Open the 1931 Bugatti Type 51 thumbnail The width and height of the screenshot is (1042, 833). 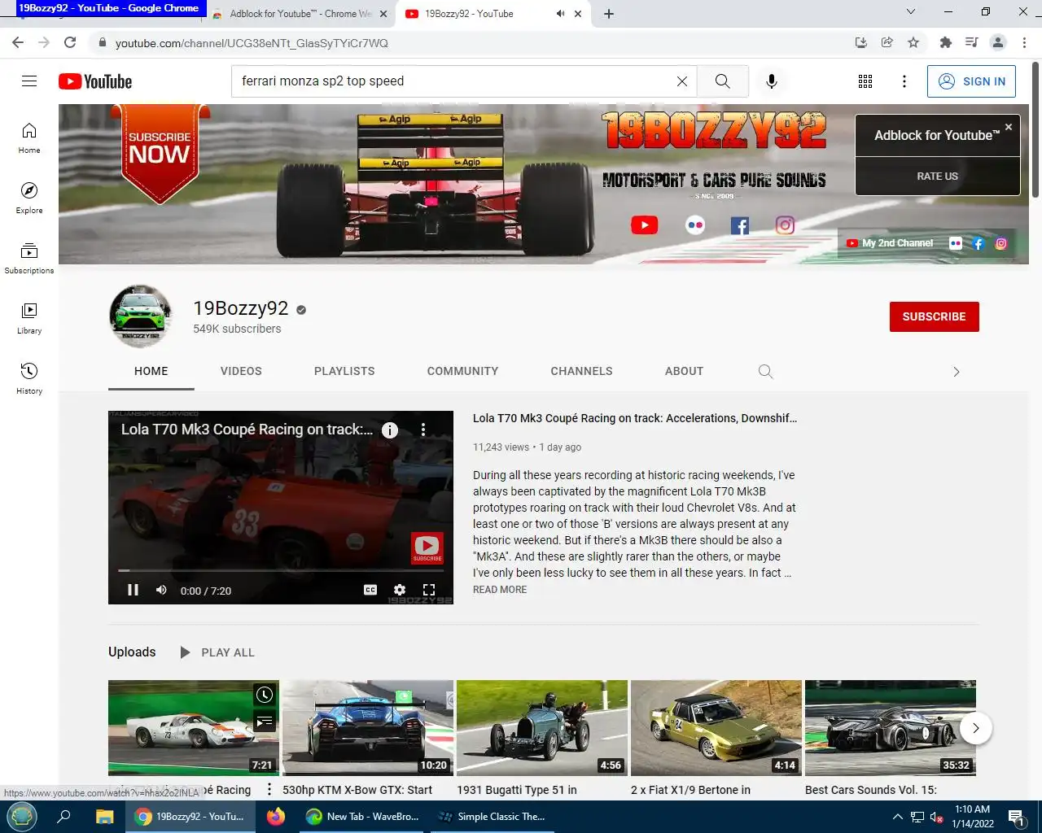pos(542,728)
